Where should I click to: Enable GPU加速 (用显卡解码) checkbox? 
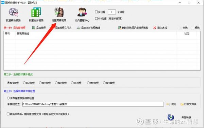[x=96, y=19]
